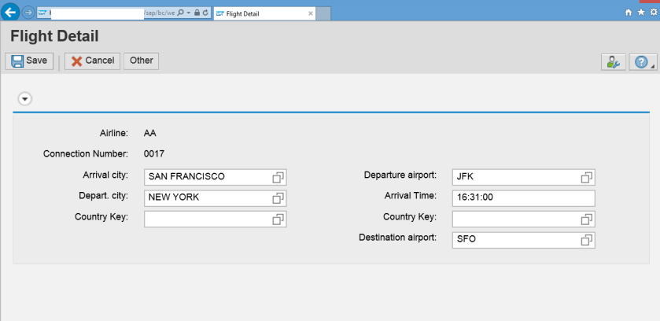
Task: Open value help for right Country Key
Action: pos(587,220)
